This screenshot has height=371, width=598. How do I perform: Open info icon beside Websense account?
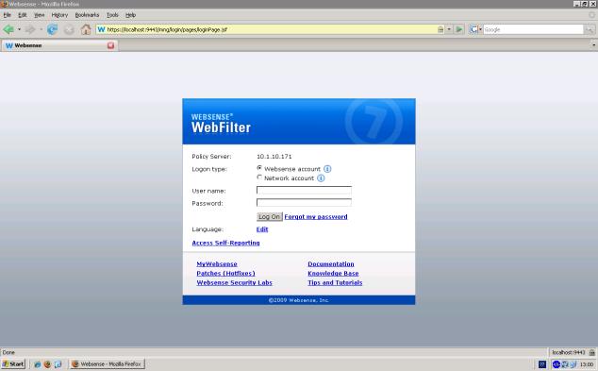(x=327, y=169)
